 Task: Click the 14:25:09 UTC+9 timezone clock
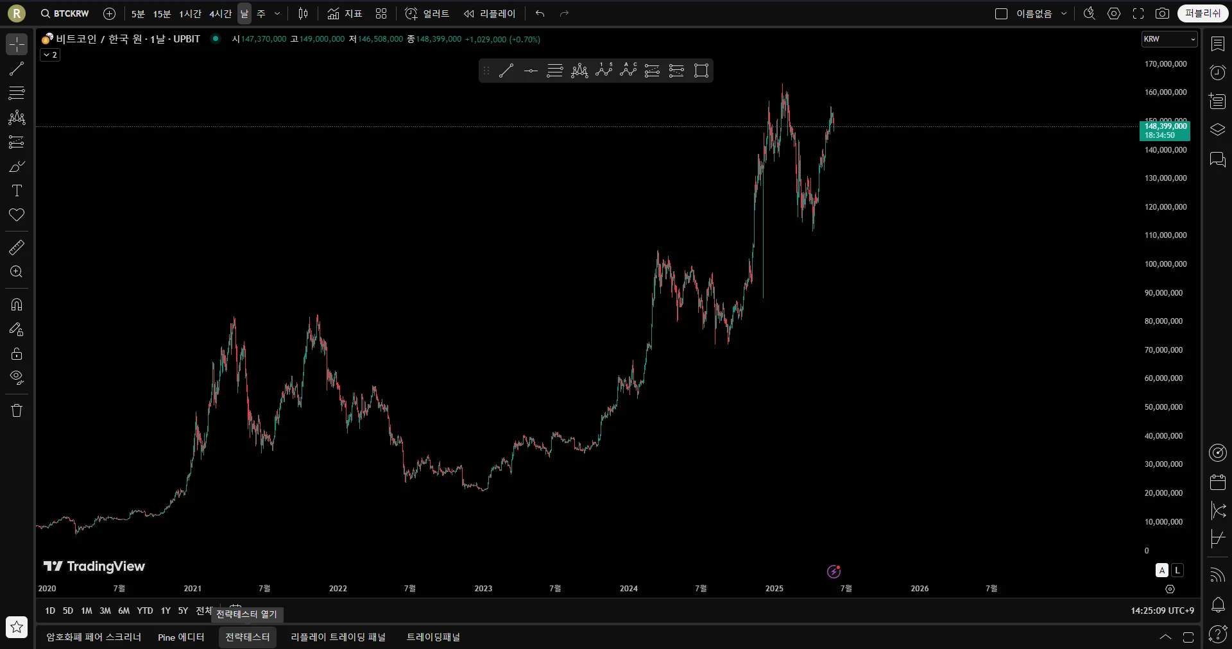(1162, 611)
